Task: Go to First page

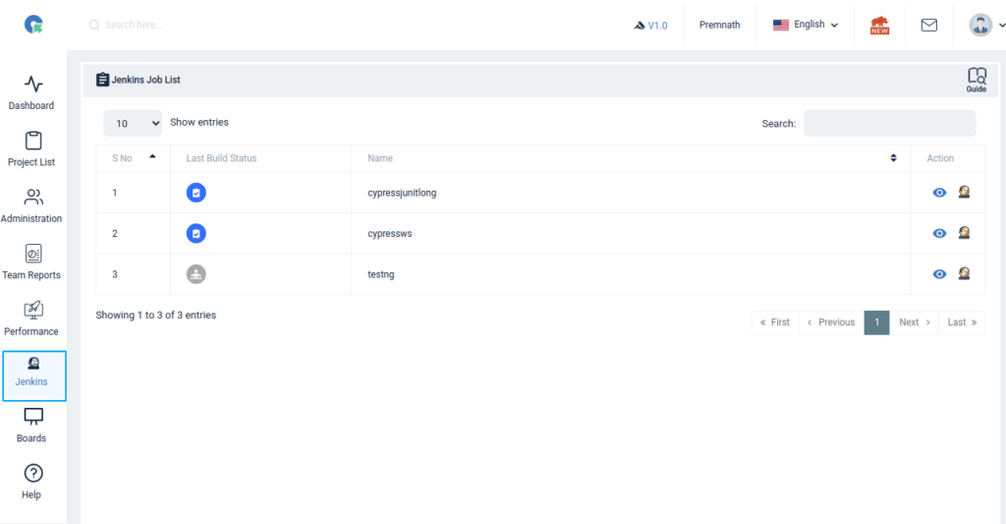Action: (775, 322)
